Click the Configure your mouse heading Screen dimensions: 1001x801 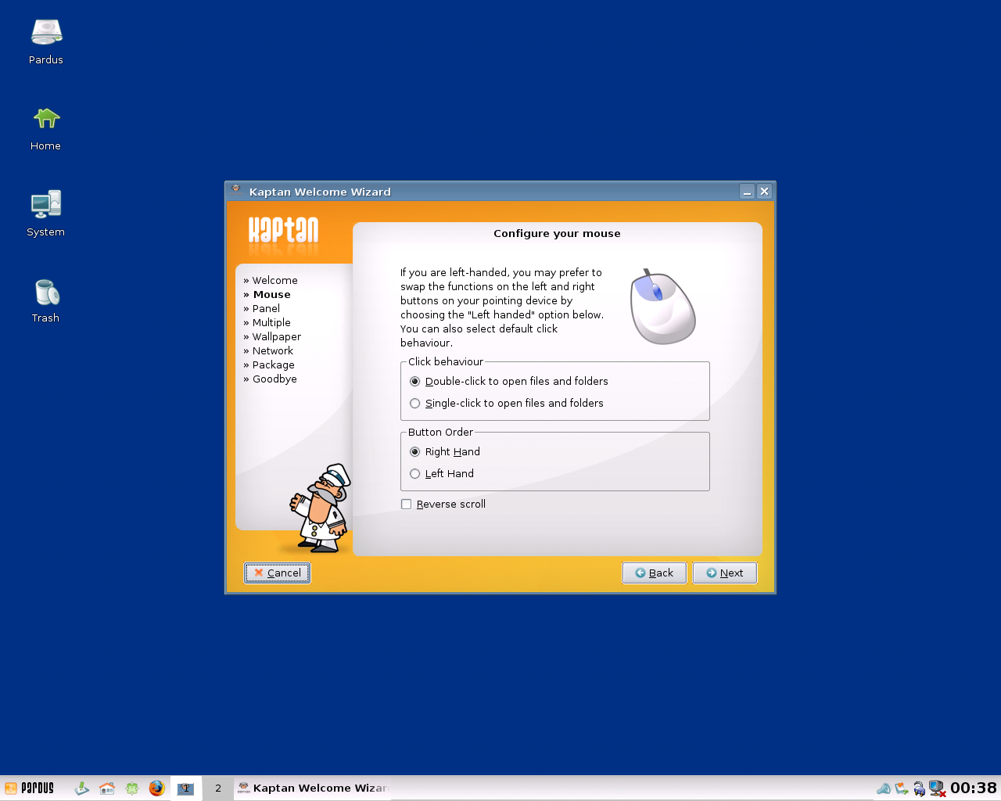(x=557, y=233)
